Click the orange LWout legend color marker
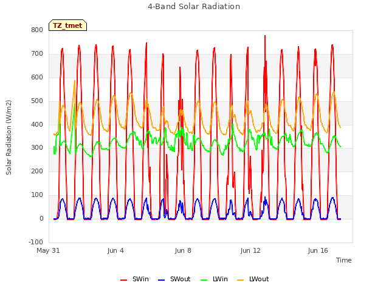The image size is (389, 291). tap(241, 280)
